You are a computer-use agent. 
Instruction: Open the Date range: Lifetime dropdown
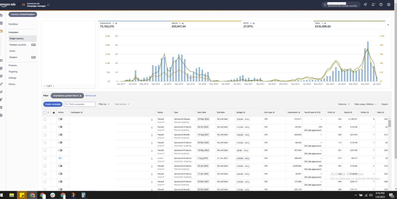[x=365, y=104]
